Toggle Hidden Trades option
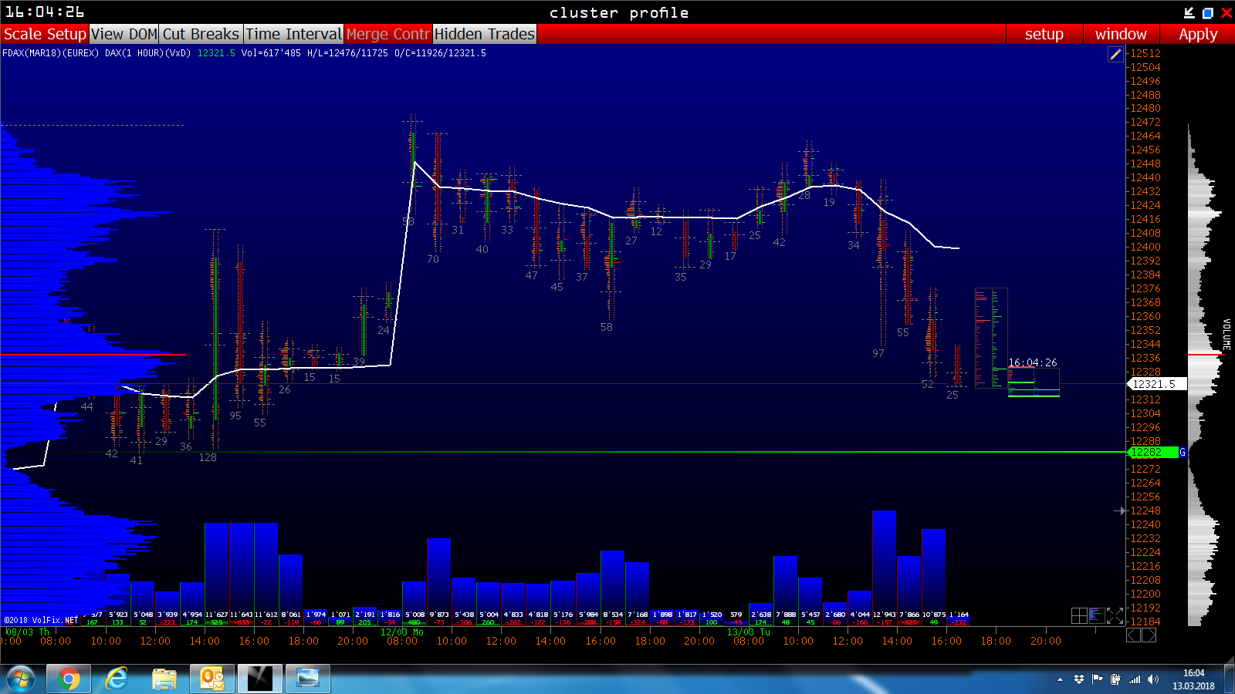 (485, 34)
